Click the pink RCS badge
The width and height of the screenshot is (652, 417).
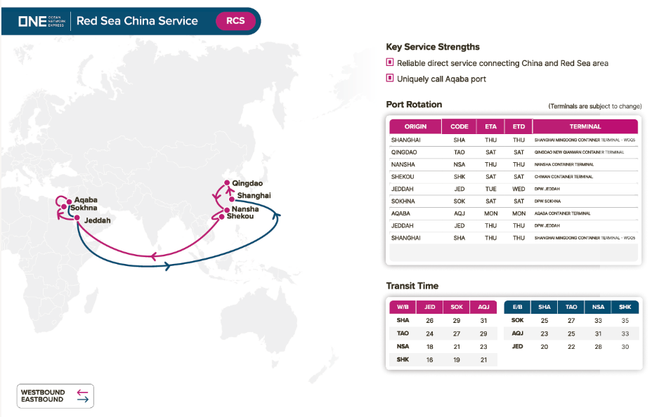coord(235,21)
